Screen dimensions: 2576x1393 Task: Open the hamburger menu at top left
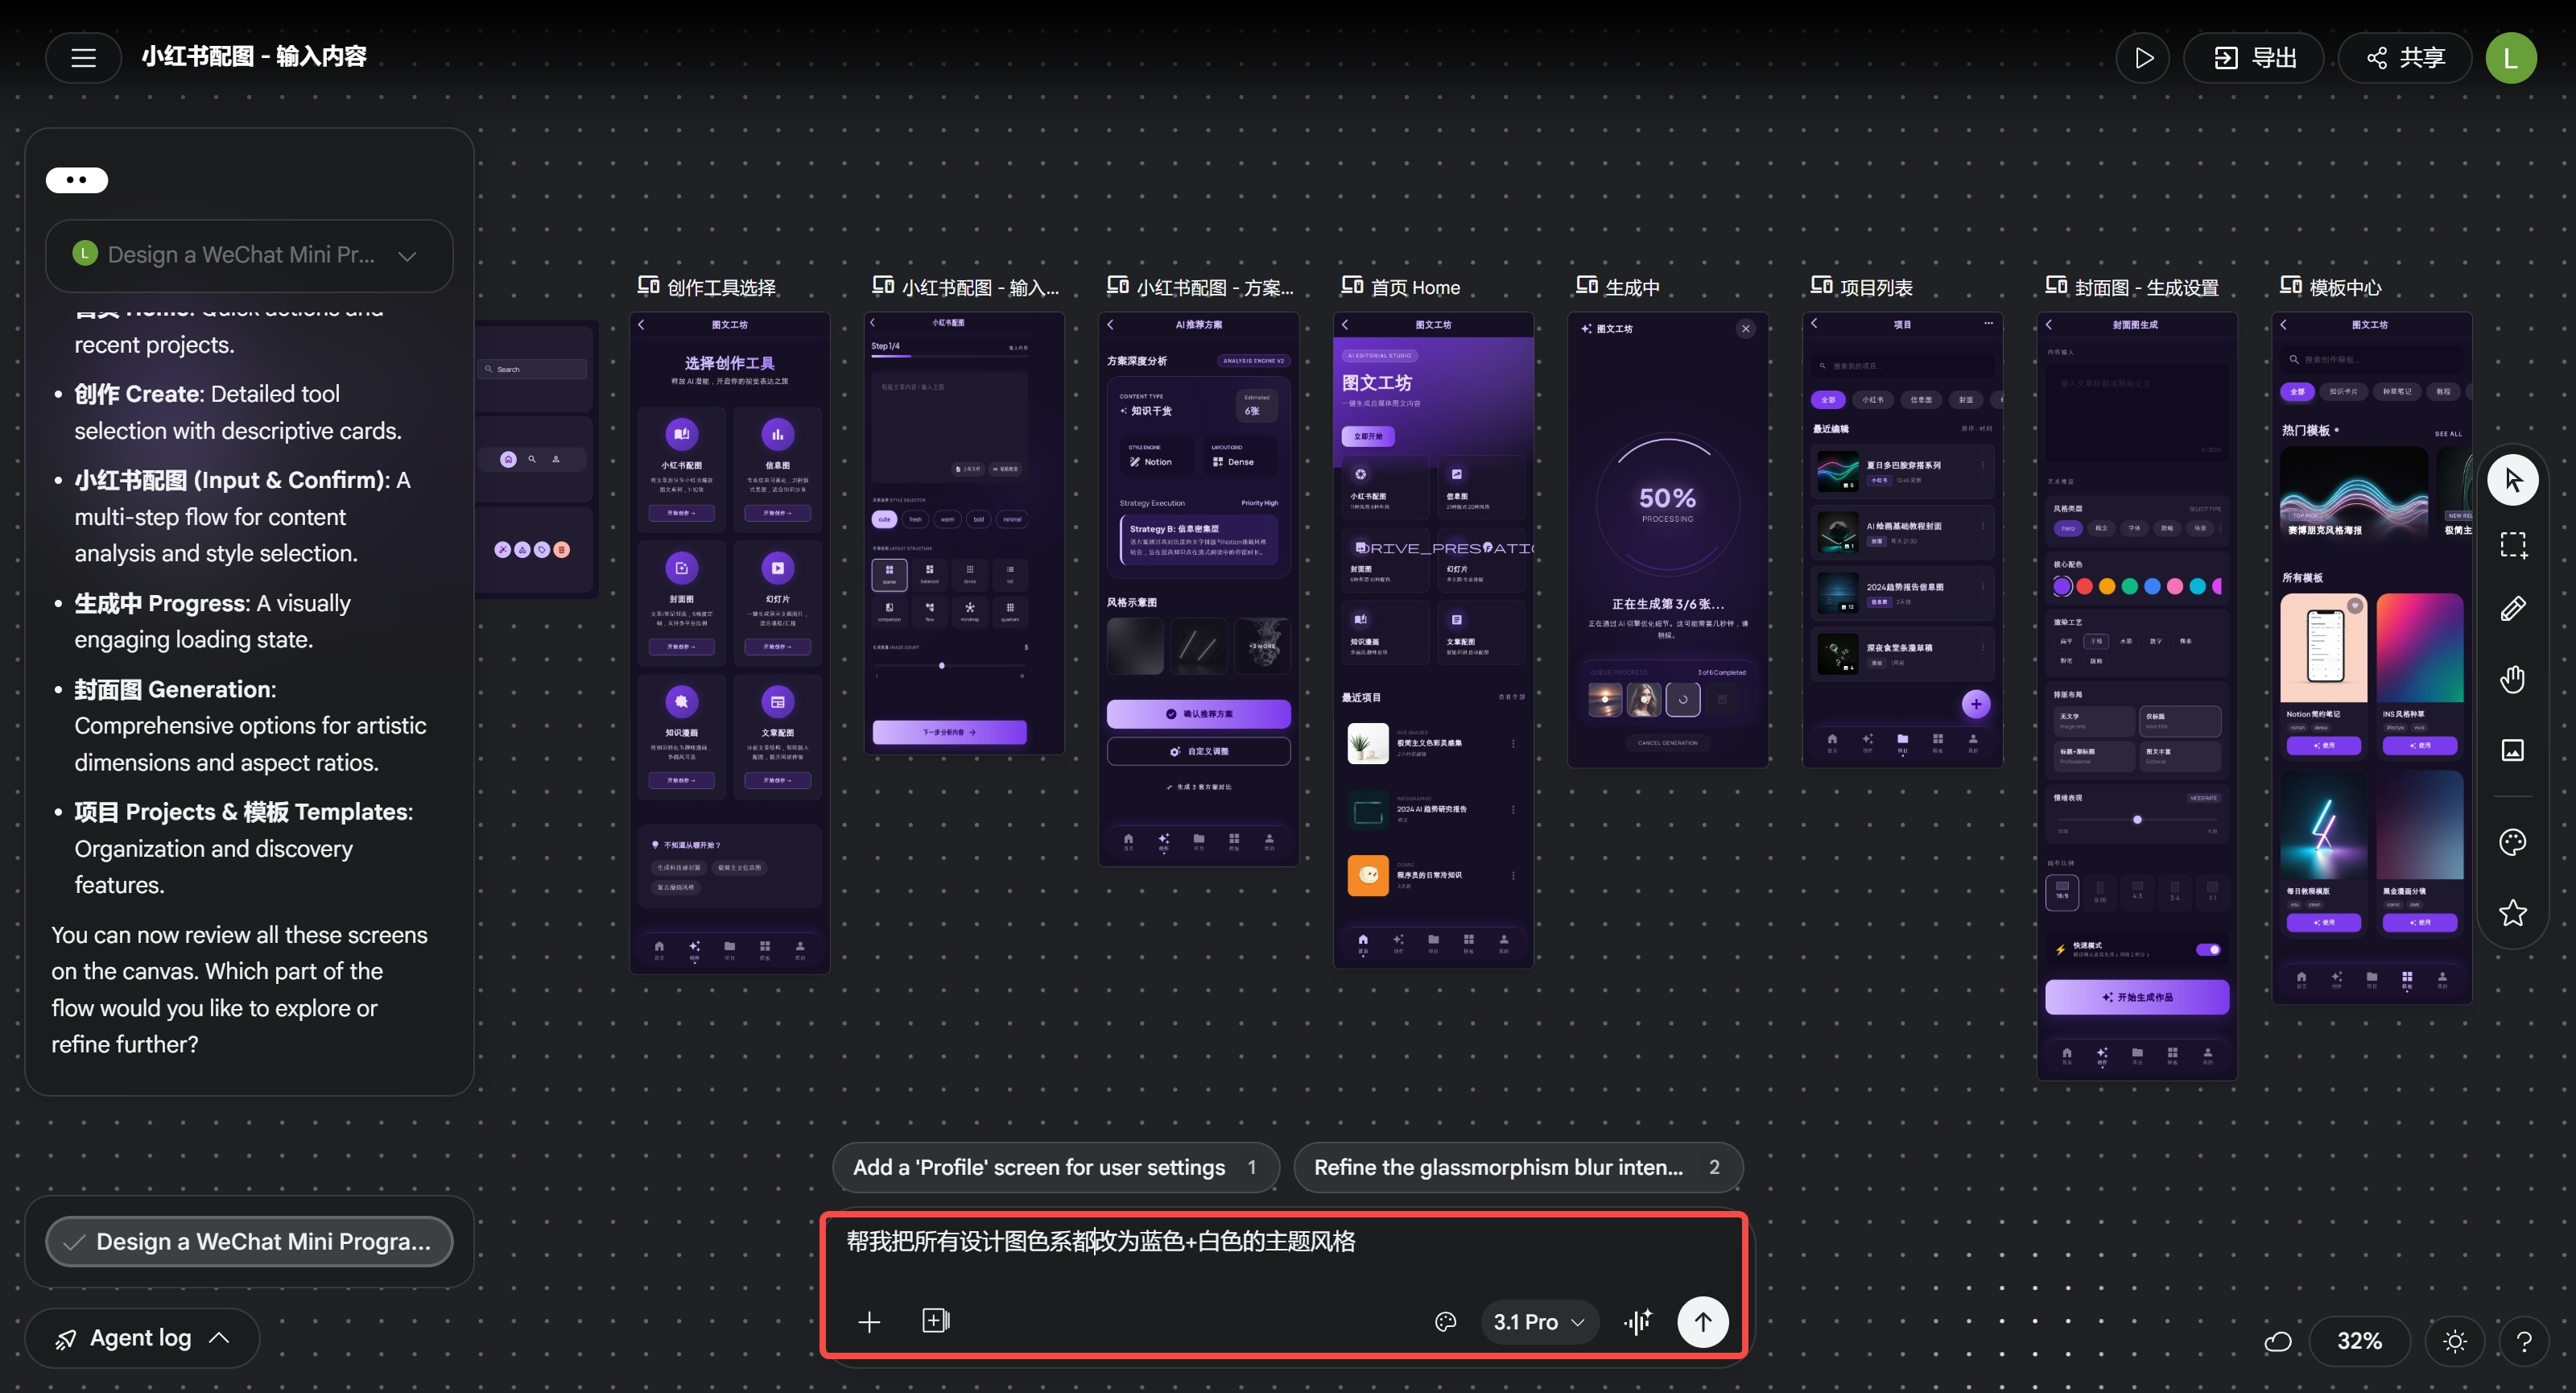tap(83, 57)
